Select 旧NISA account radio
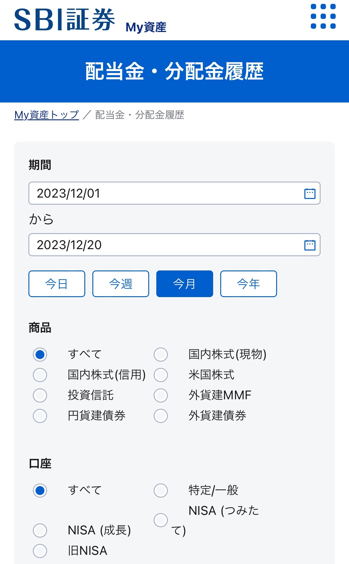 point(40,551)
